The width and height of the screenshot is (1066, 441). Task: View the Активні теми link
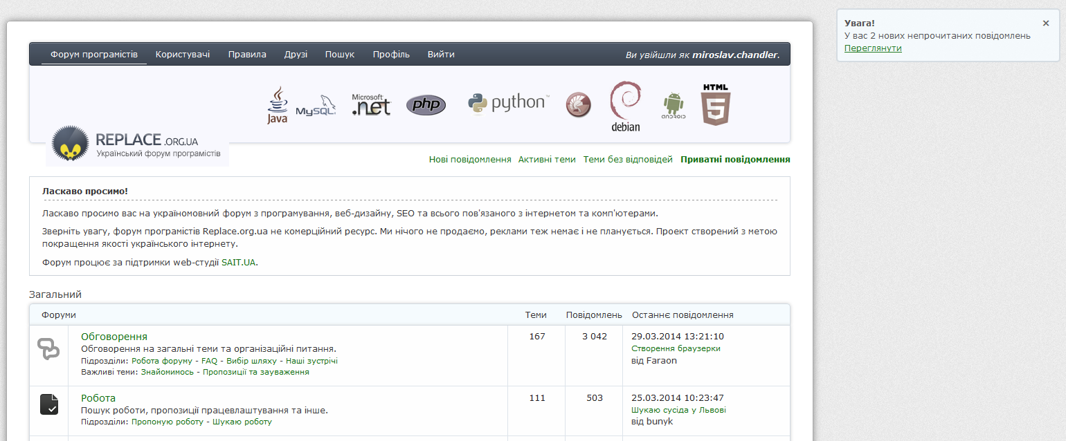[x=547, y=160]
